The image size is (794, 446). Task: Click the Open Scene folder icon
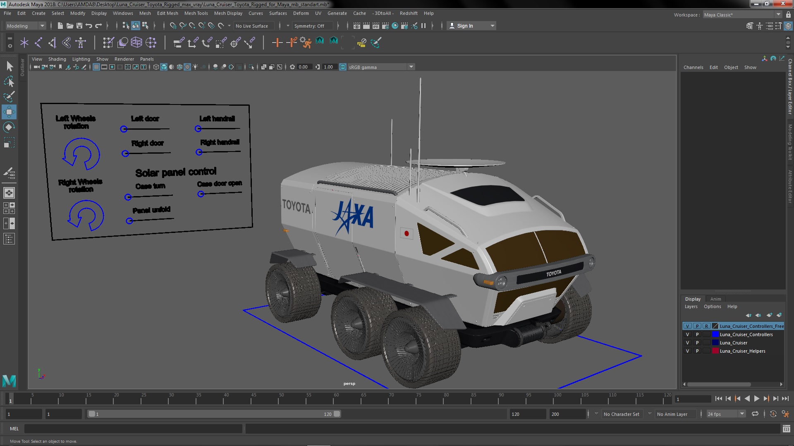(70, 26)
